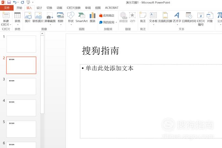Viewport: 222px width, 148px height.
Task: Open 我的应用 my apps
Action: [107, 22]
